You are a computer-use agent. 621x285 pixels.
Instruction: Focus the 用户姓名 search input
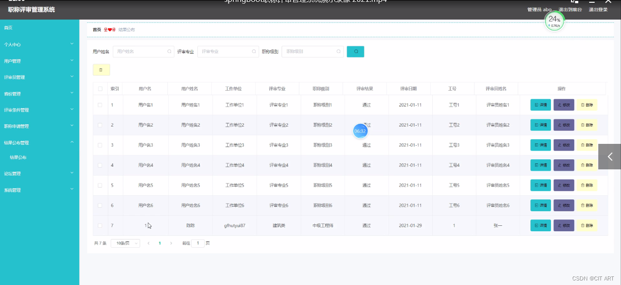(143, 51)
